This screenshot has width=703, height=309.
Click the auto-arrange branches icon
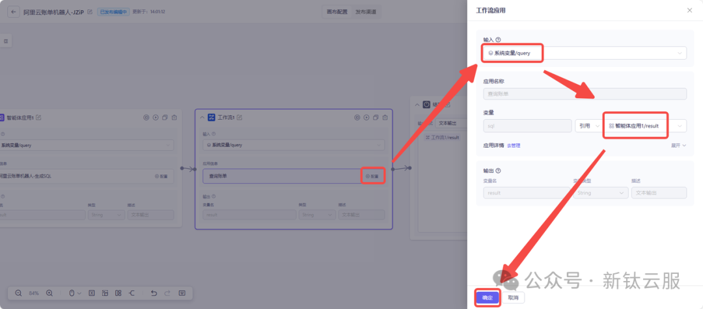point(131,293)
